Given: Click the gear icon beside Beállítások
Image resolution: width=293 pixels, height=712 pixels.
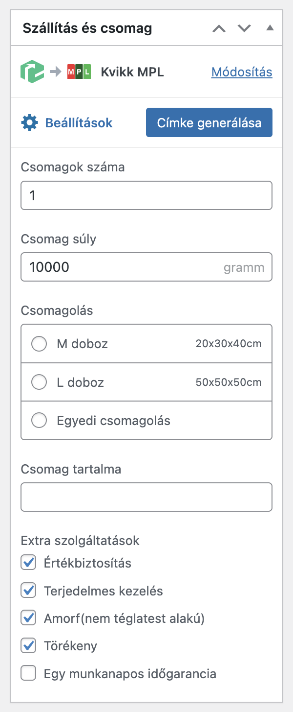Looking at the screenshot, I should pyautogui.click(x=28, y=122).
